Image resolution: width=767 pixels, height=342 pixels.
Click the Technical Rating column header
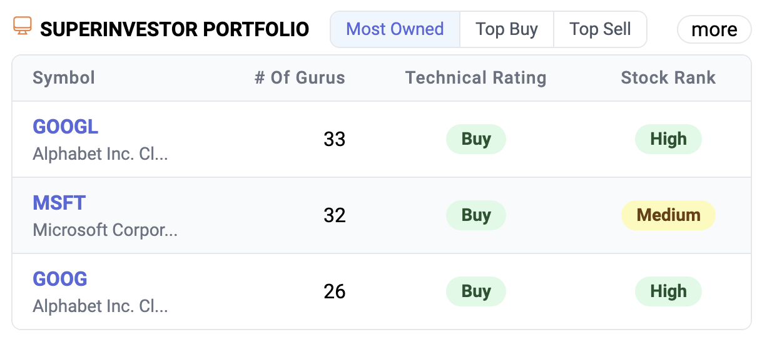coord(475,78)
